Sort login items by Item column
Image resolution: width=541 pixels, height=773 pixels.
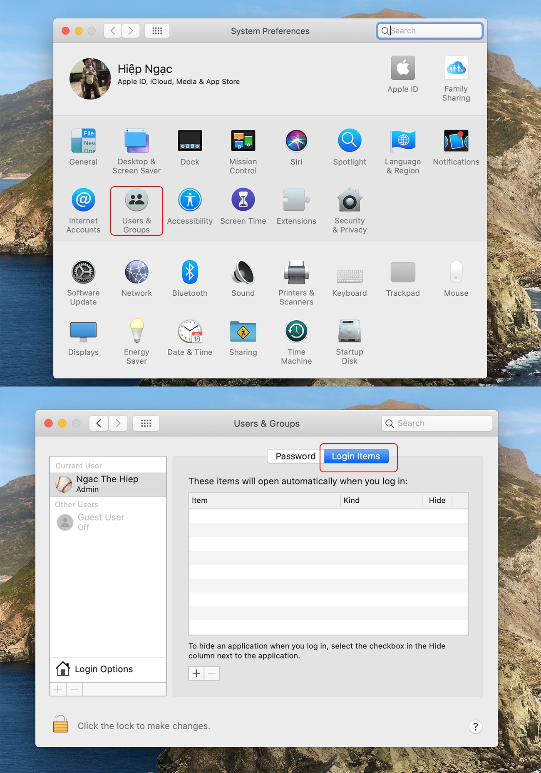pos(265,500)
